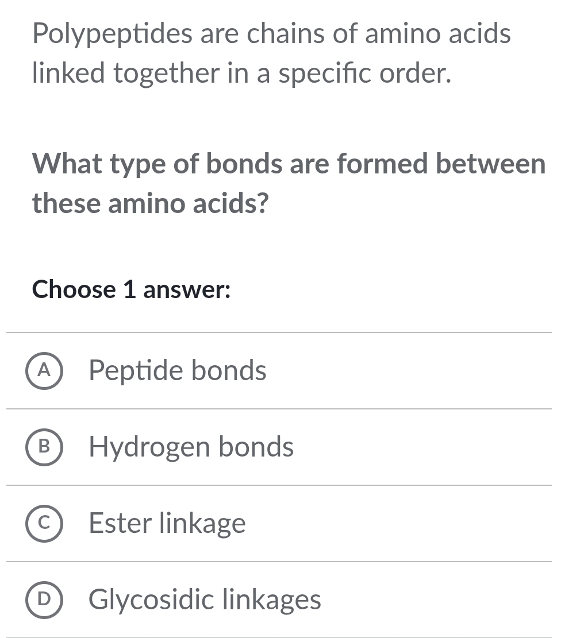Click the "Ester linkage" answer text
This screenshot has width=561, height=638.
(x=167, y=523)
